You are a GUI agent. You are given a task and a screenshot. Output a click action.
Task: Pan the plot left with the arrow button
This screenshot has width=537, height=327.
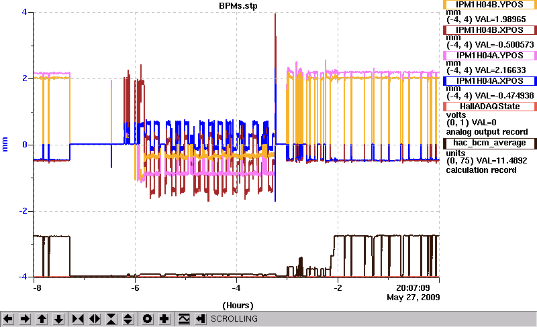(x=8, y=319)
